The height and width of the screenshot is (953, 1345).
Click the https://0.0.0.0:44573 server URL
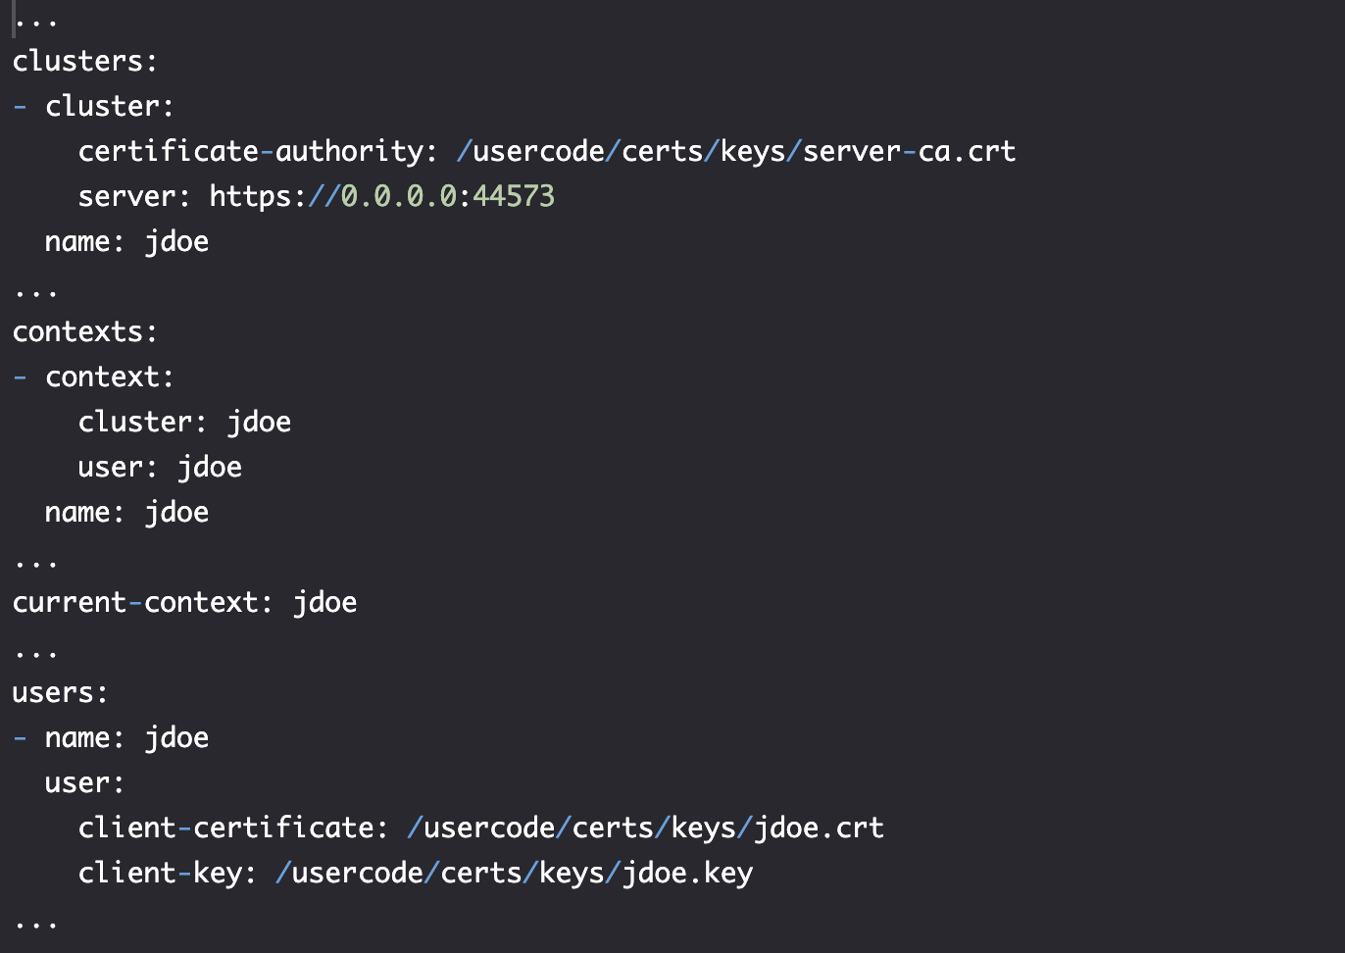point(382,196)
